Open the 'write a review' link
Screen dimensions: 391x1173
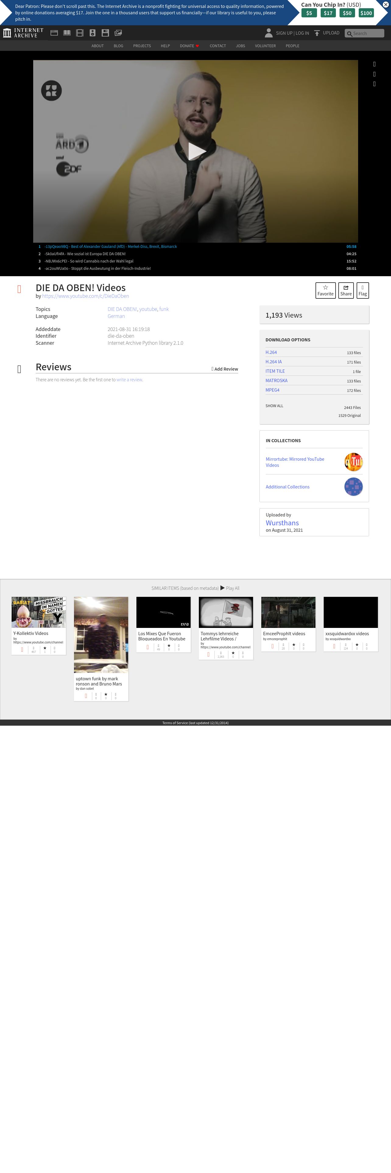129,380
